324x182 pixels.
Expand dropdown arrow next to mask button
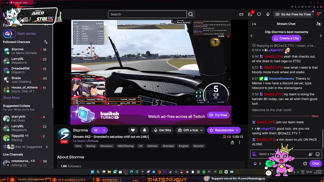tap(104, 130)
